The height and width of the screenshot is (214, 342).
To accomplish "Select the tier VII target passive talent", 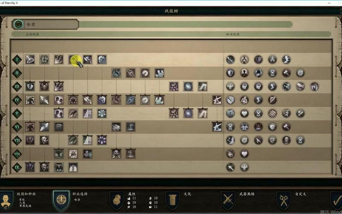I will pos(244,140).
